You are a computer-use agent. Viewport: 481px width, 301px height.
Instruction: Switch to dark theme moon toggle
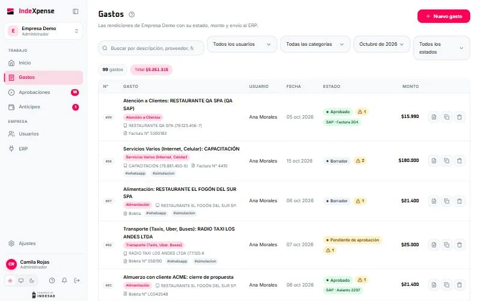(32, 281)
